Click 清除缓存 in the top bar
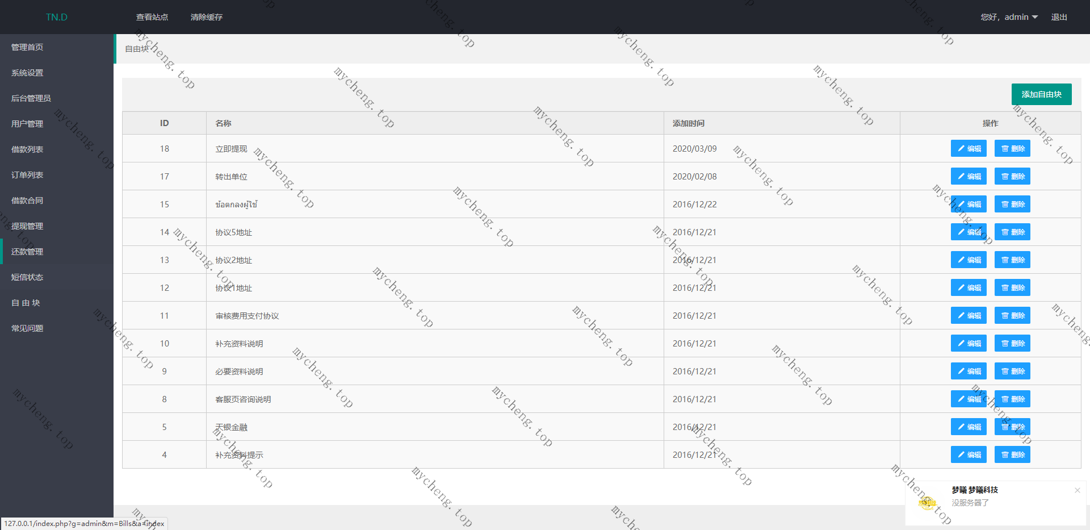 tap(207, 17)
